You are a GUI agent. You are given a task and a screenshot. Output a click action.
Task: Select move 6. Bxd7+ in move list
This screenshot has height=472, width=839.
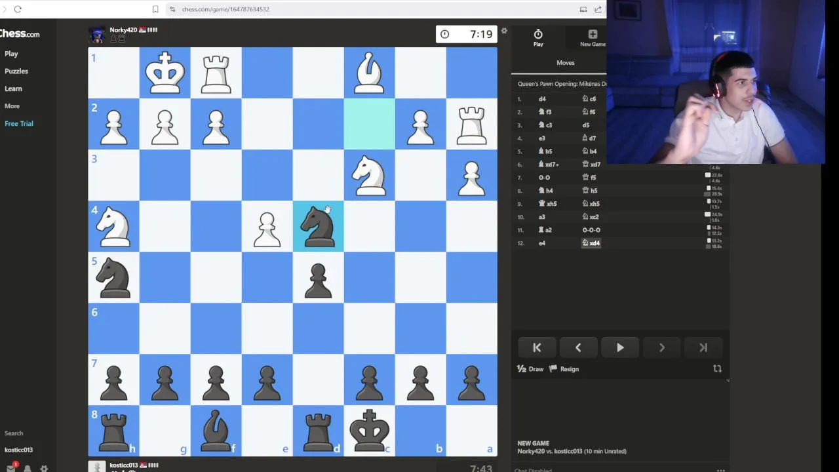pos(548,165)
